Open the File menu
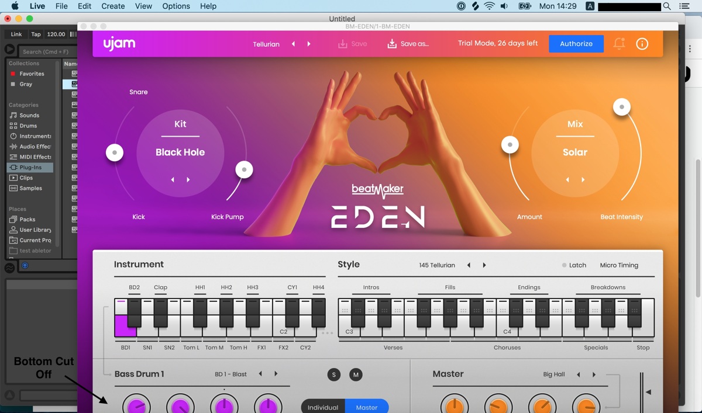702x413 pixels. coord(61,6)
